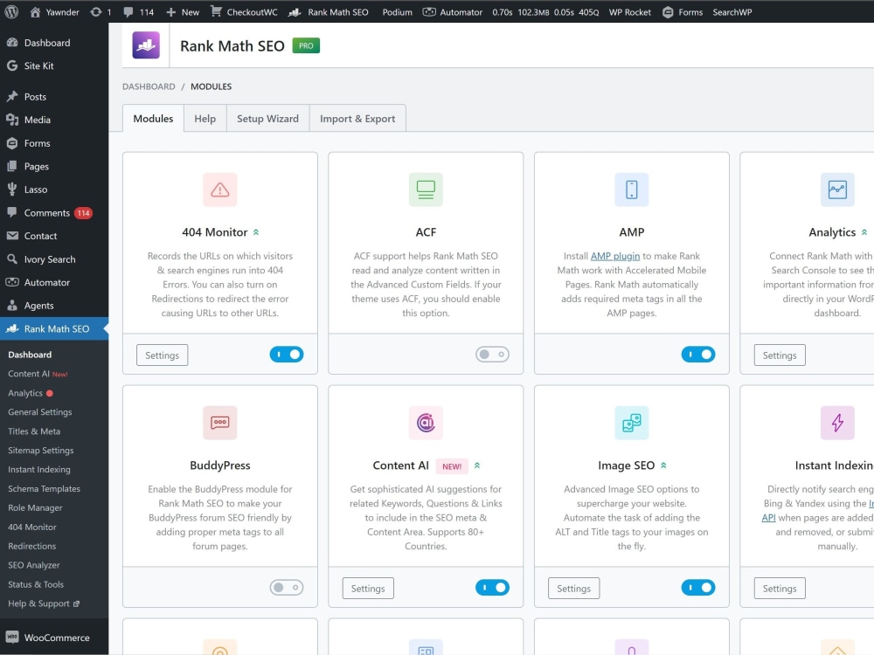Viewport: 874px width, 655px height.
Task: Disable the Content AI module toggle
Action: (492, 588)
